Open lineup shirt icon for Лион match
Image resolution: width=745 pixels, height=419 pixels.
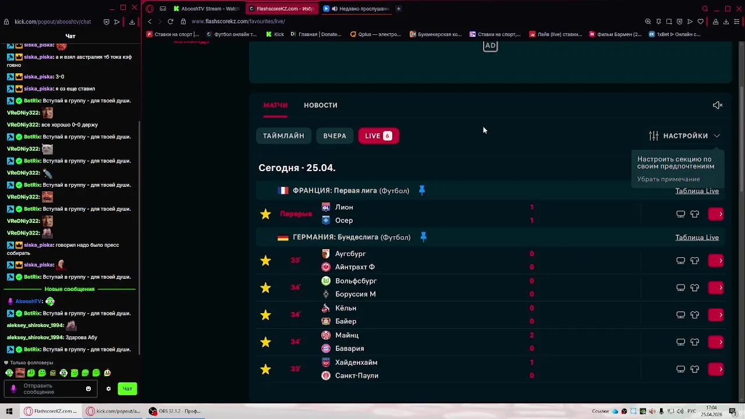click(695, 214)
